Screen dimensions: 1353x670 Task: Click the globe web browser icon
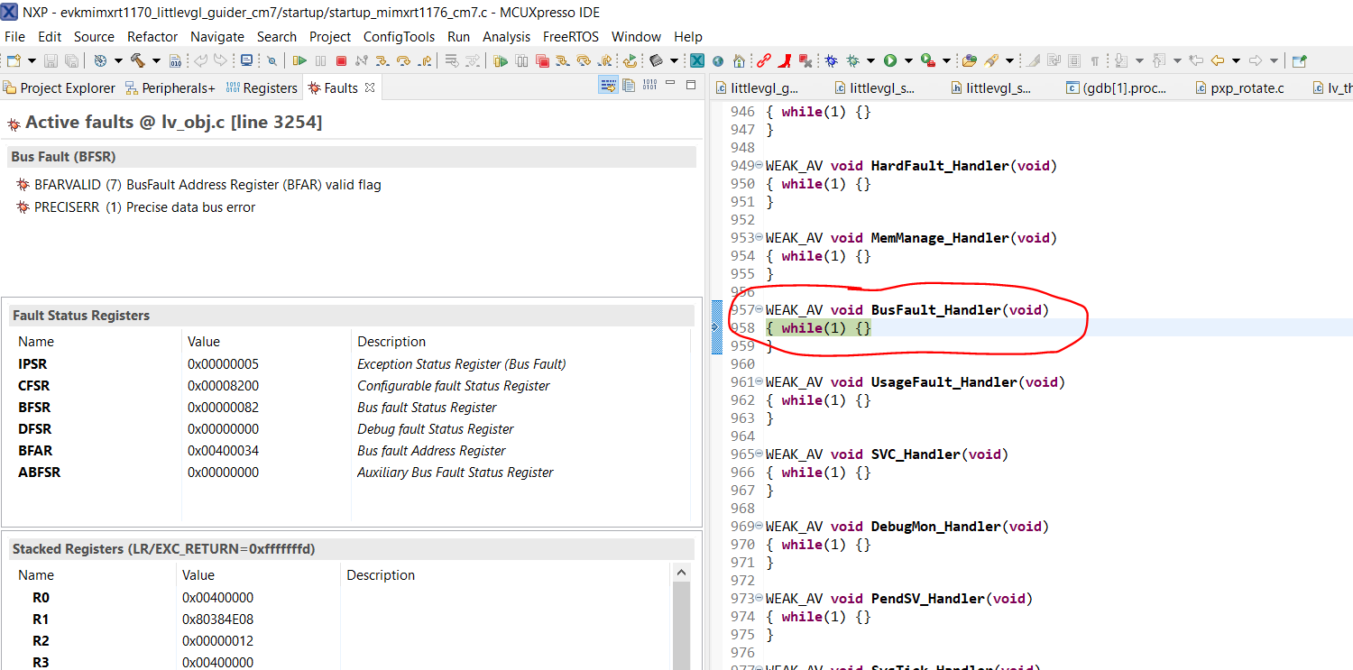coord(718,61)
